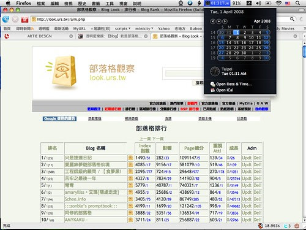Click the Page score 1091147/5 cell
This screenshot has width=306, height=230.
click(193, 158)
